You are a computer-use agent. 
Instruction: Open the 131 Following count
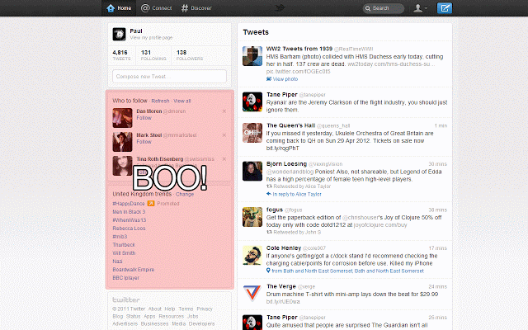pyautogui.click(x=153, y=55)
